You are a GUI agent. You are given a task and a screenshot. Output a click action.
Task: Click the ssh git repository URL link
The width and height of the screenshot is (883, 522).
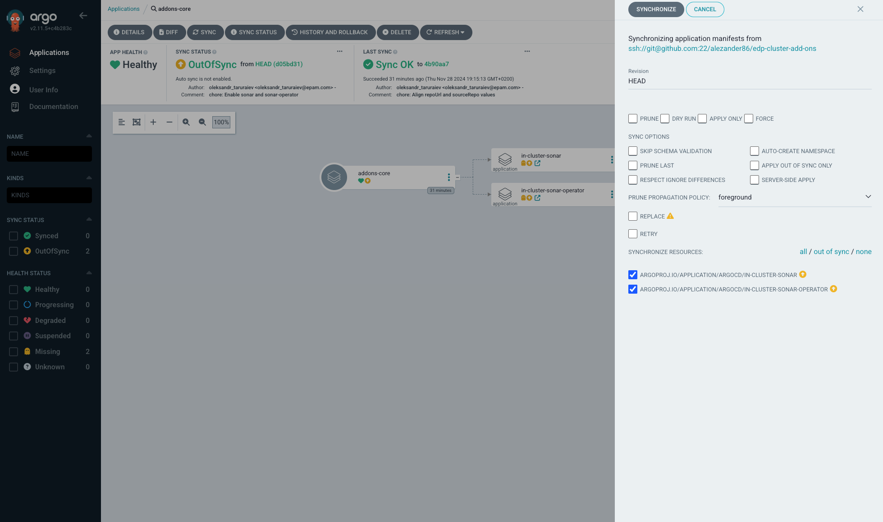pyautogui.click(x=723, y=49)
